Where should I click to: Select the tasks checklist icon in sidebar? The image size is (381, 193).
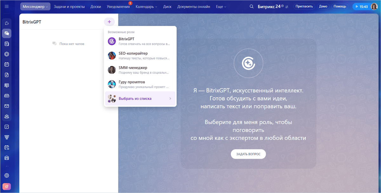coord(7,126)
